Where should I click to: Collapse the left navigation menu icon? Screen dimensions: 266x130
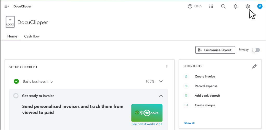coord(6,6)
